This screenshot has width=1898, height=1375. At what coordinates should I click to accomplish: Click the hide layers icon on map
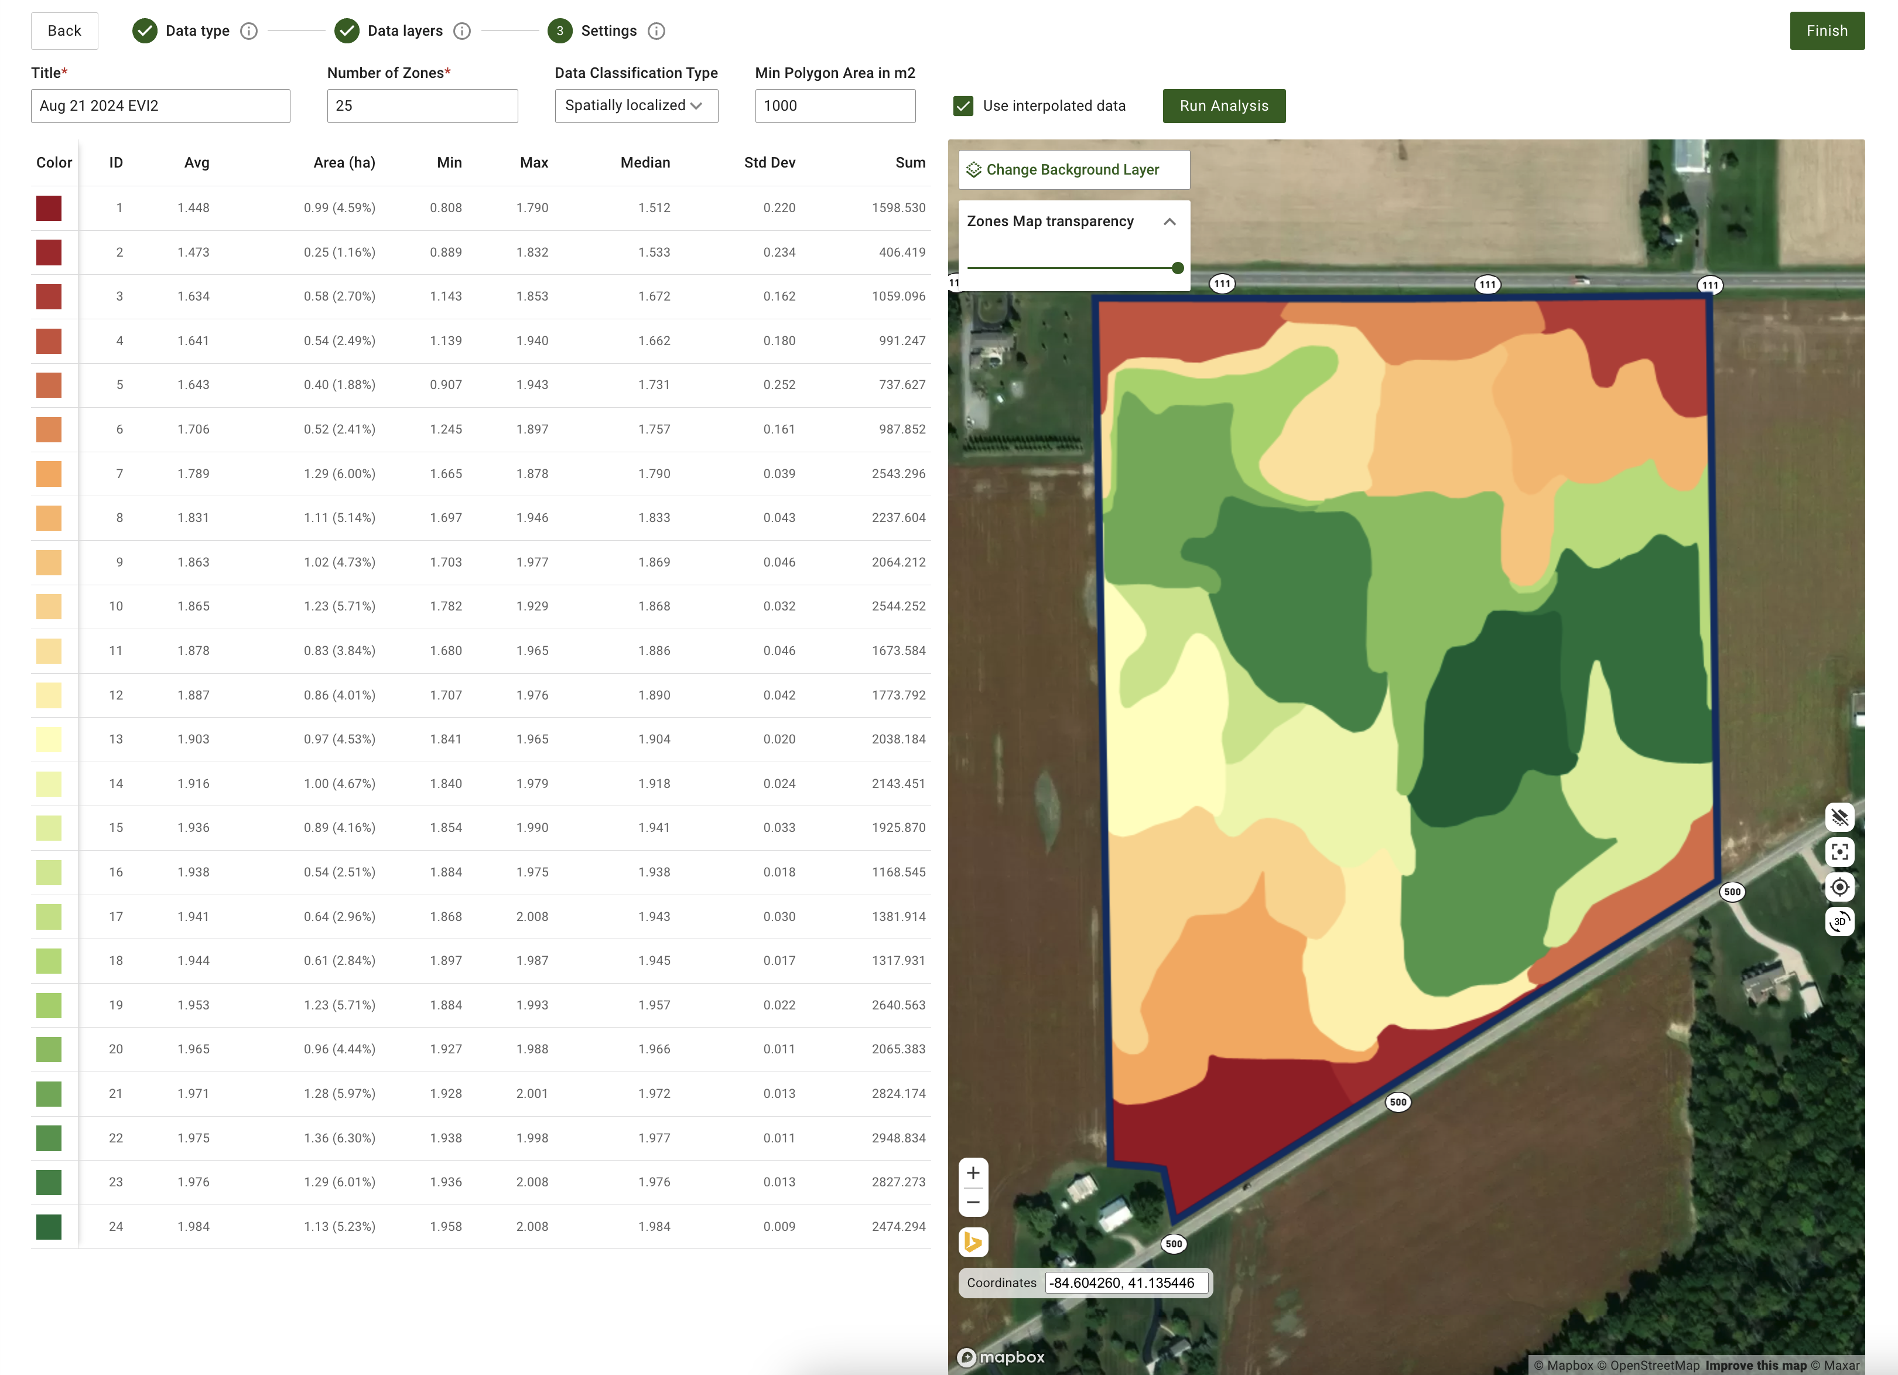click(1839, 817)
